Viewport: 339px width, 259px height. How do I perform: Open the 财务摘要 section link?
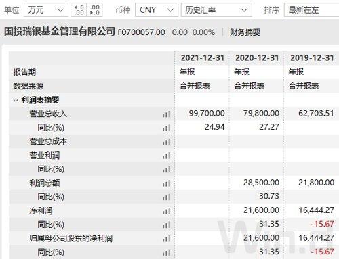coord(245,32)
